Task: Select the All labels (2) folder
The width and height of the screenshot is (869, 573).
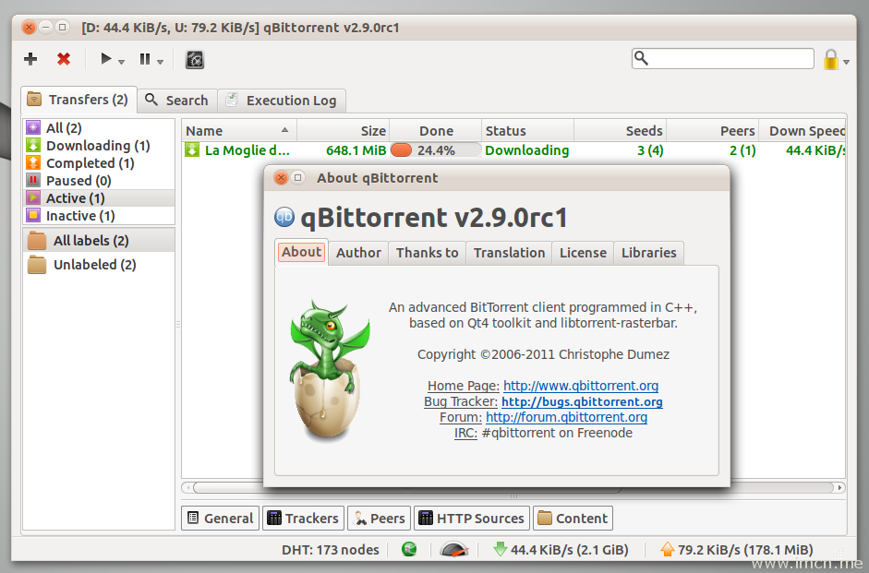Action: click(x=99, y=241)
